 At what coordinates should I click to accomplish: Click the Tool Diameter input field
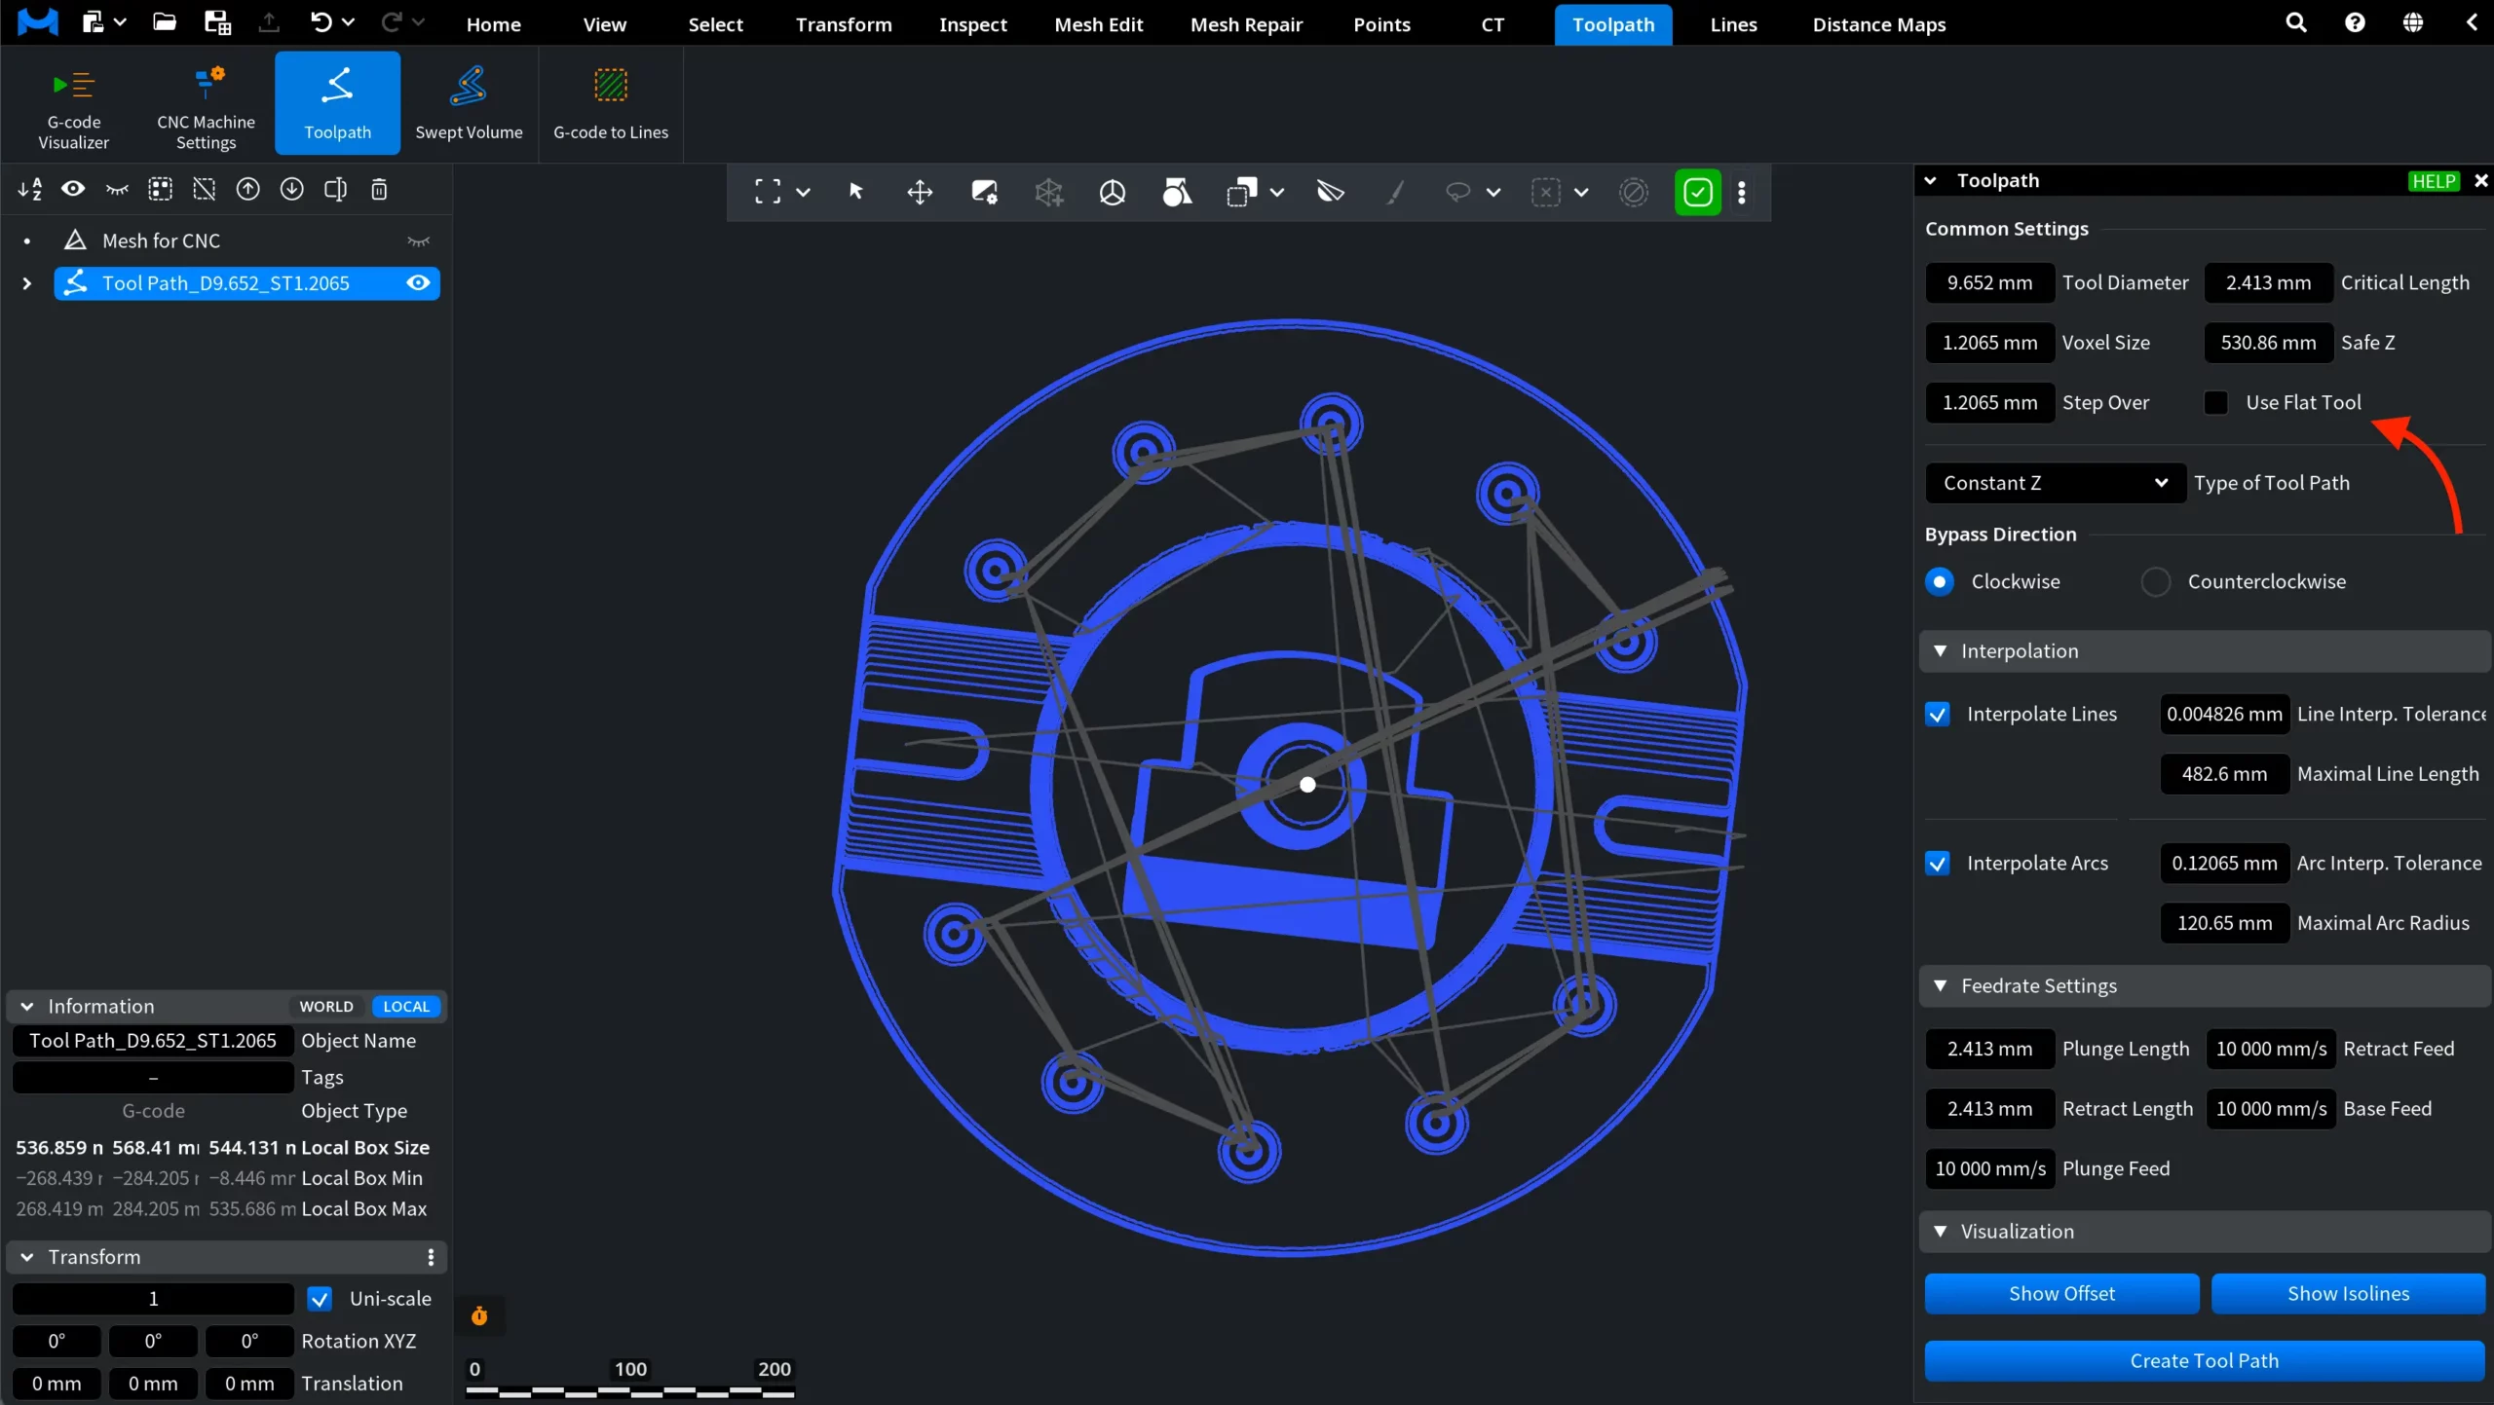tap(1989, 282)
